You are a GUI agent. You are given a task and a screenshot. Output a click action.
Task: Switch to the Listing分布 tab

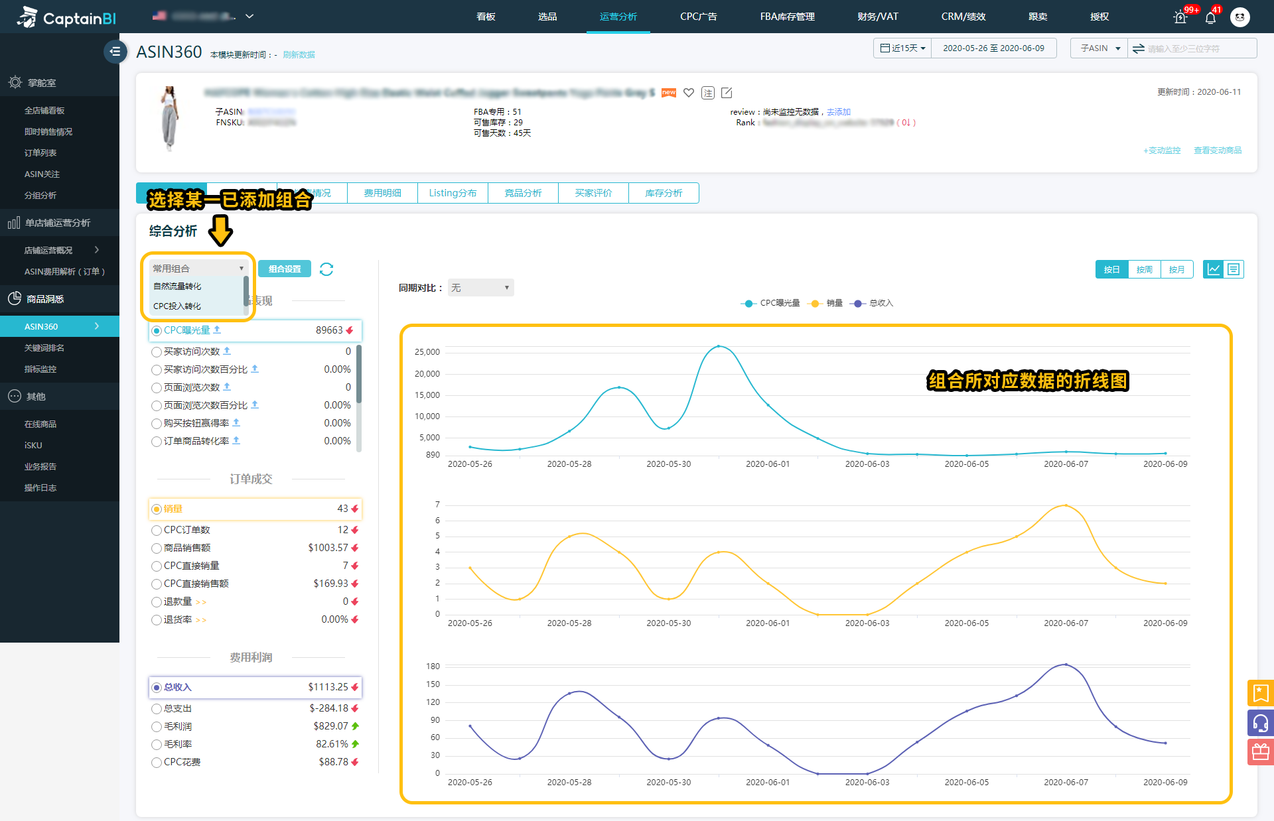[453, 193]
